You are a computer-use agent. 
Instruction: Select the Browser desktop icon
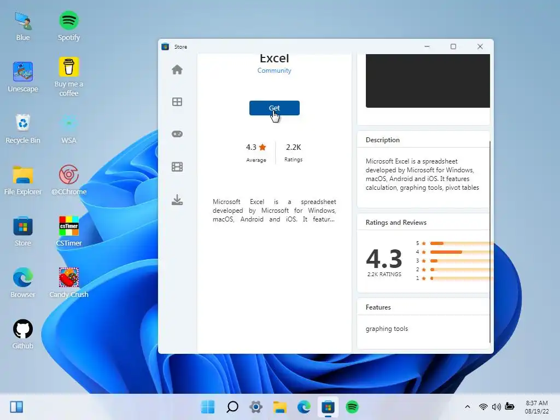pos(23,283)
